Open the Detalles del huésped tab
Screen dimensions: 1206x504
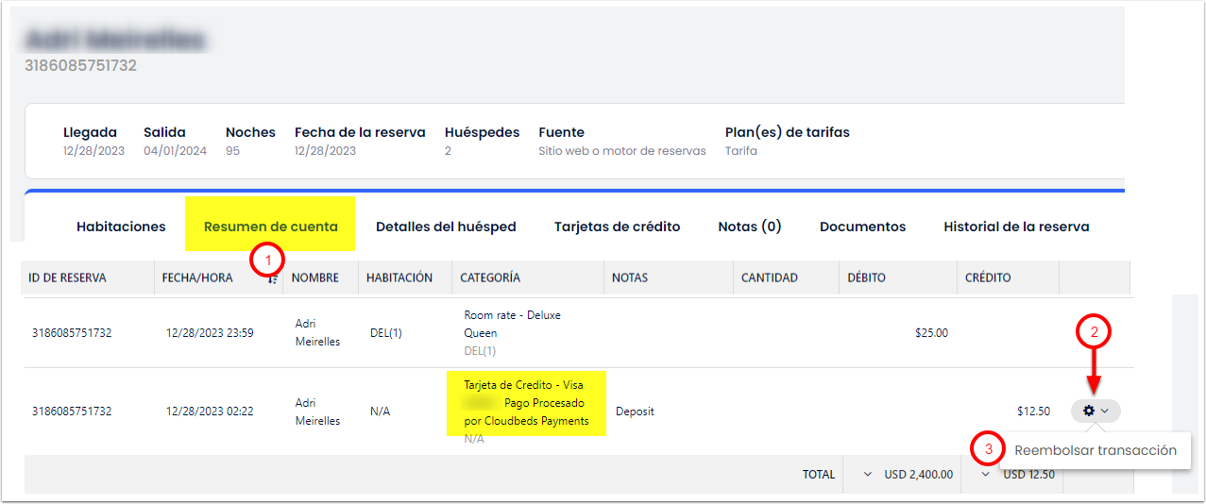[446, 227]
